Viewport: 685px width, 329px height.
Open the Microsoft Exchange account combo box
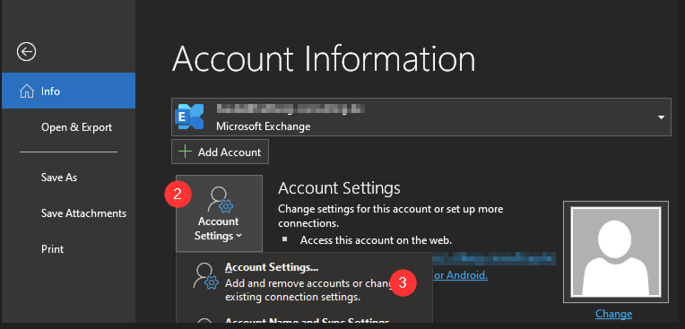point(421,117)
